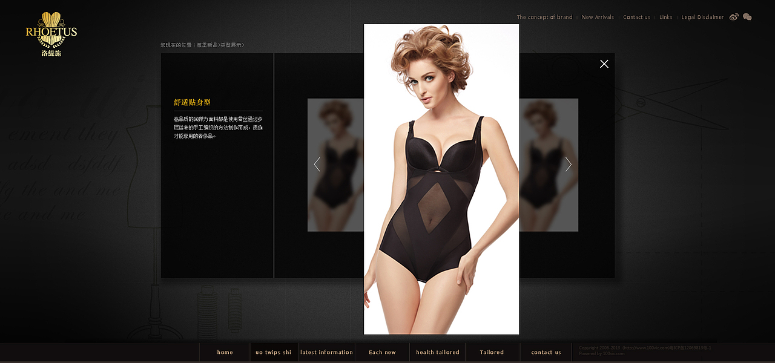The image size is (775, 363).
Task: Click the left blurred product thumbnail
Action: [x=335, y=165]
